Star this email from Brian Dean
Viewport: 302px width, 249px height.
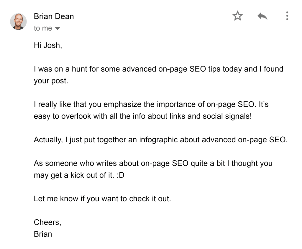pos(238,16)
